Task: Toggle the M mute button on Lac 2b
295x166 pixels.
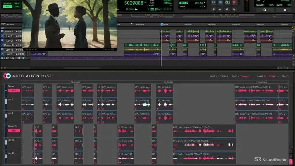Action: pos(23,54)
